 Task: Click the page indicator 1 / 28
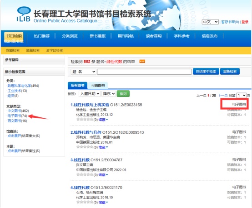click(212, 96)
